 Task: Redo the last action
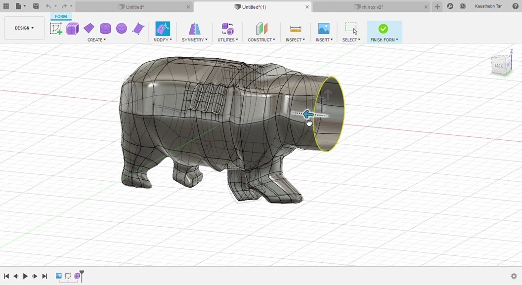[64, 6]
